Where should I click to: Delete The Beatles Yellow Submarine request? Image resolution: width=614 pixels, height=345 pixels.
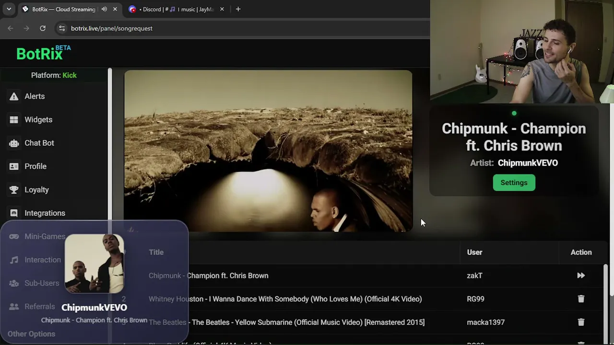581,322
